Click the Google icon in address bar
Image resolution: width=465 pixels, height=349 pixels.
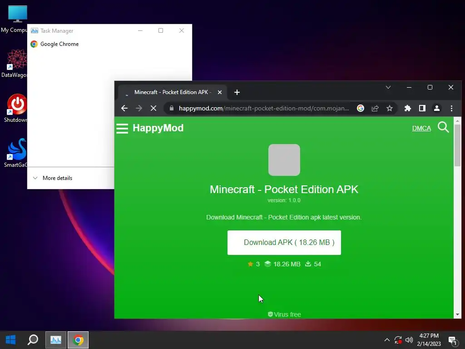(x=360, y=108)
